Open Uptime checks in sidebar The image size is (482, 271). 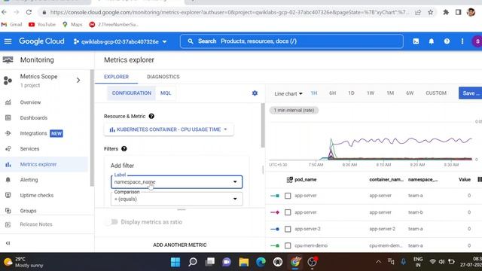pos(37,195)
